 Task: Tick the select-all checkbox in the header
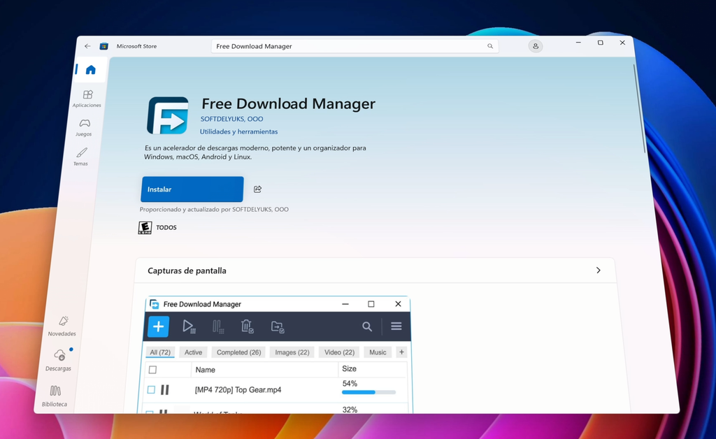pos(153,370)
